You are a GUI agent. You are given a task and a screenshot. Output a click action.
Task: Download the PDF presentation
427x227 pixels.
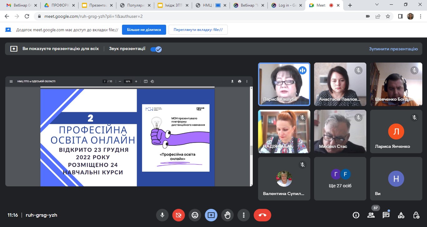click(232, 81)
